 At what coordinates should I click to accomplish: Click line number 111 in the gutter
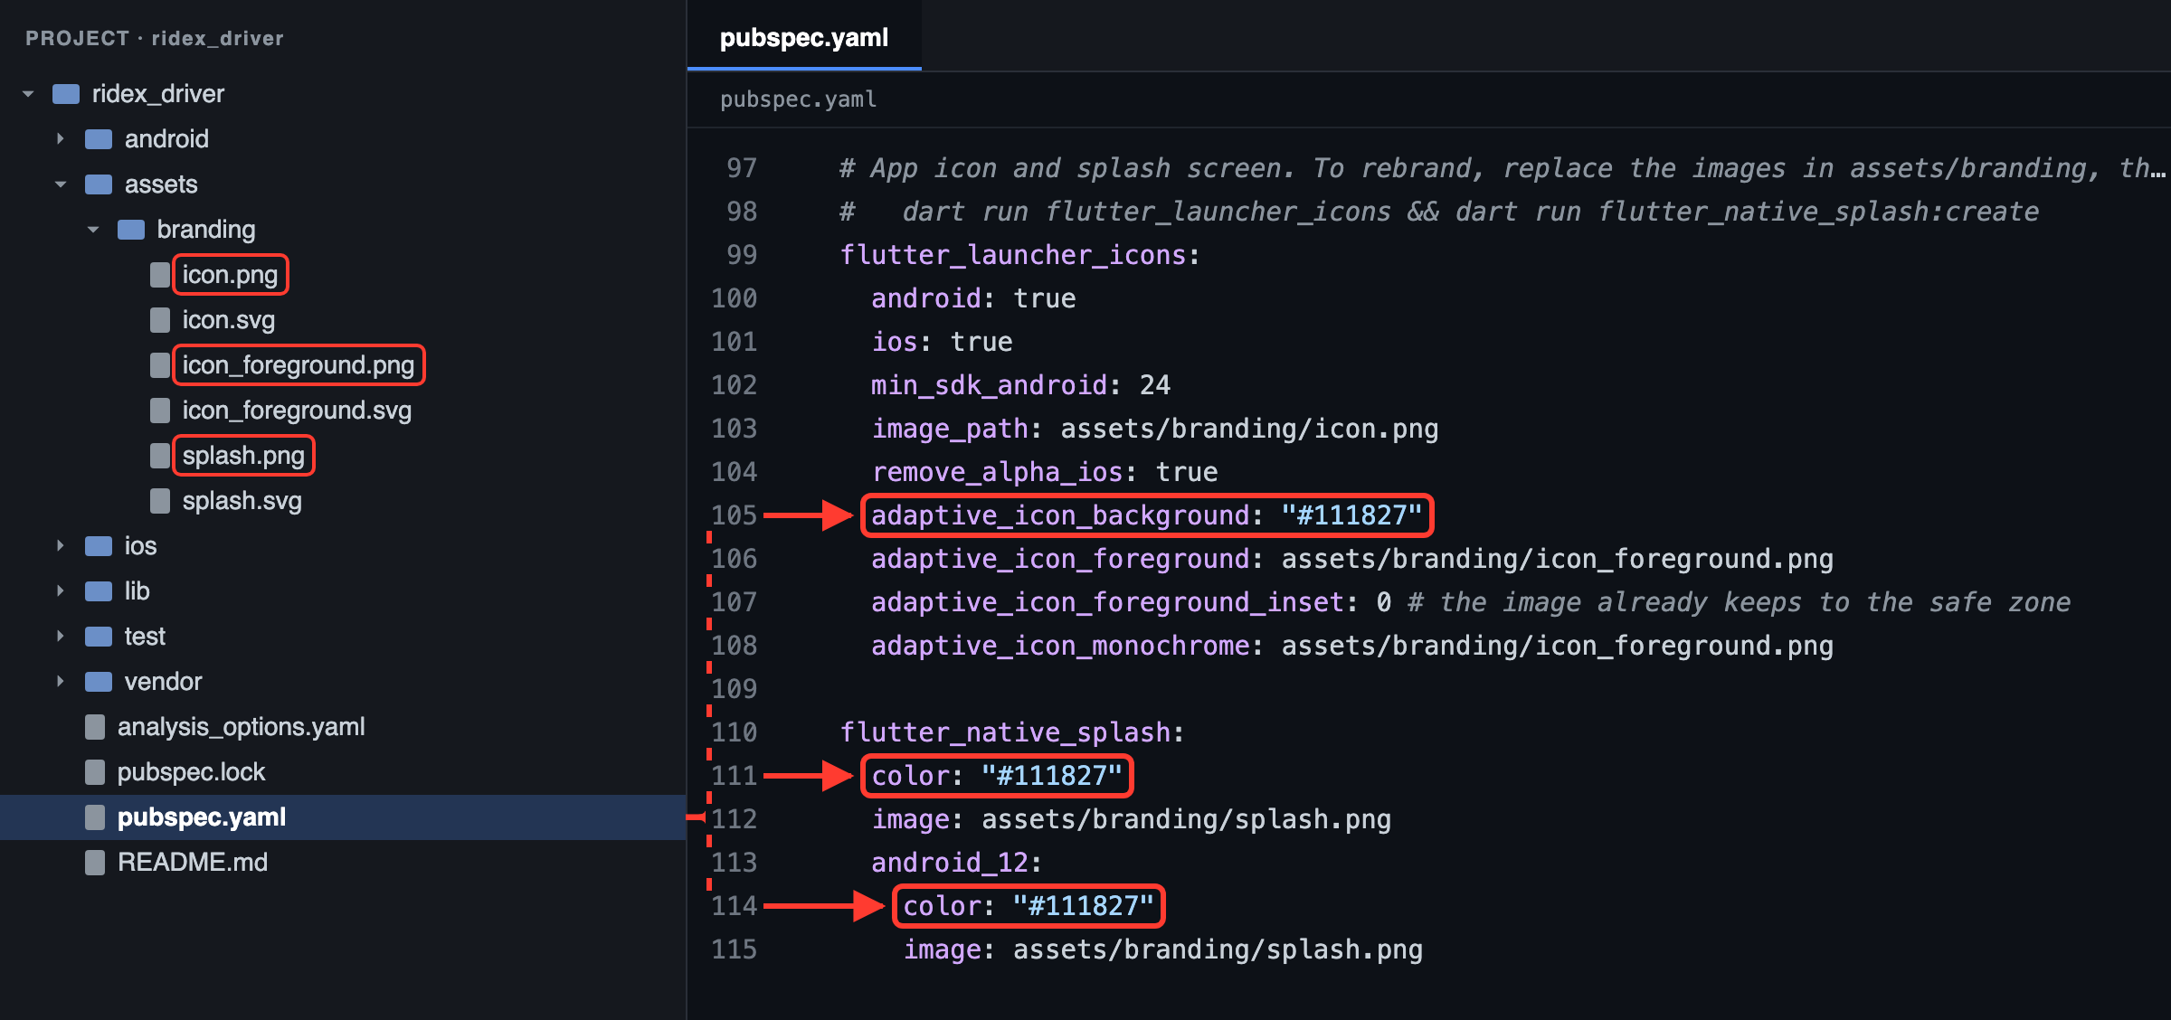tap(734, 776)
